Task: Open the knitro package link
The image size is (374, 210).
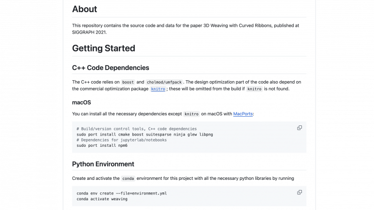Action: tap(158, 89)
